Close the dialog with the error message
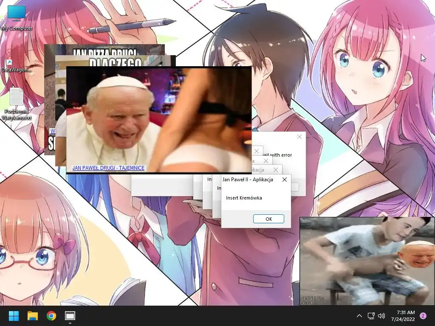 coord(299,137)
